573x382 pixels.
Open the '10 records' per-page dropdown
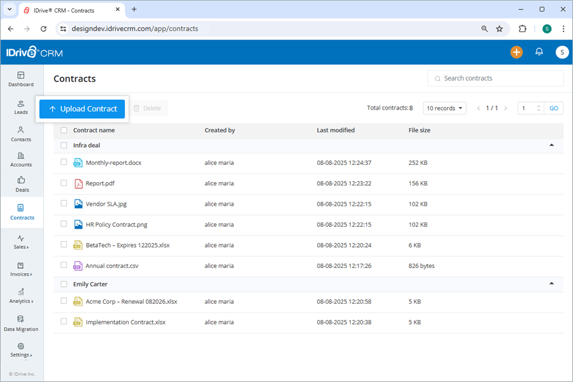point(444,108)
